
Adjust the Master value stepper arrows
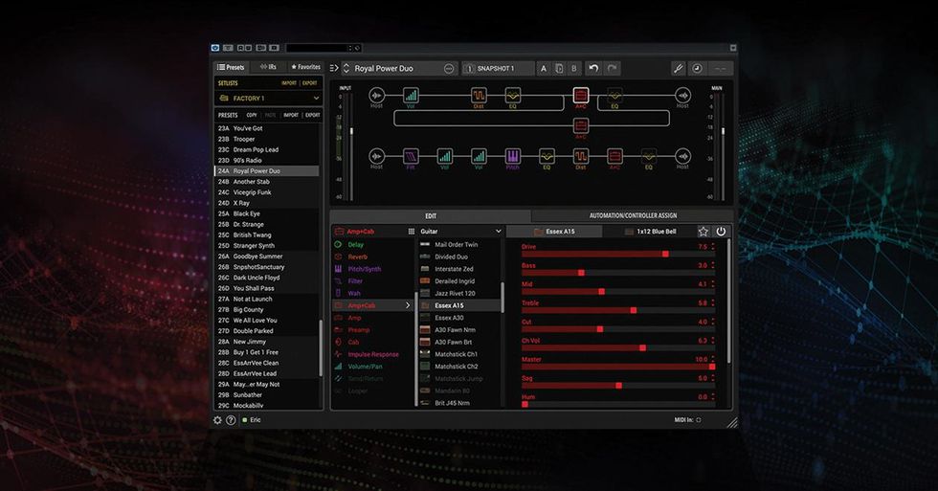(713, 360)
